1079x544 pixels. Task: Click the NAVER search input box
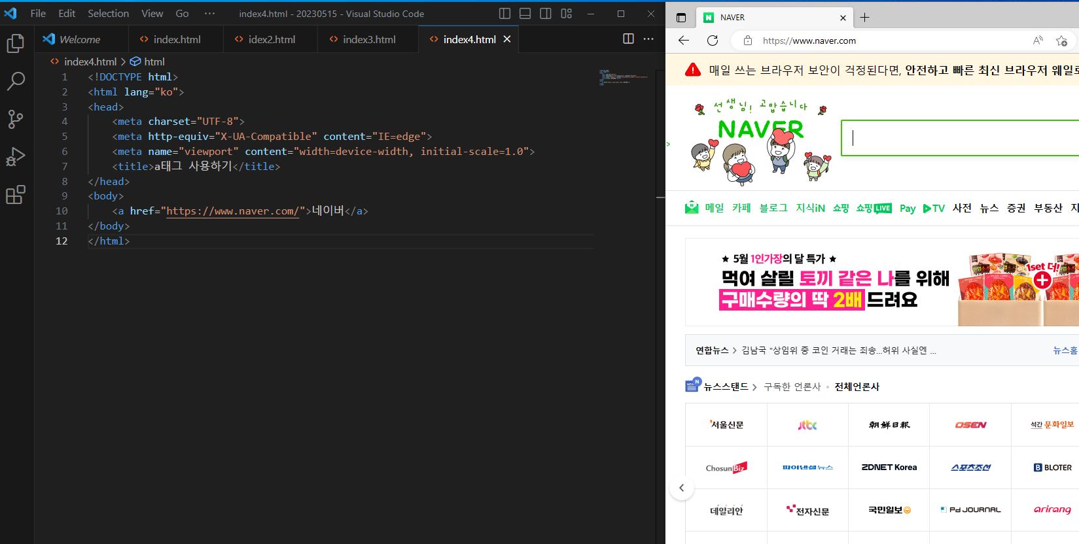(960, 138)
